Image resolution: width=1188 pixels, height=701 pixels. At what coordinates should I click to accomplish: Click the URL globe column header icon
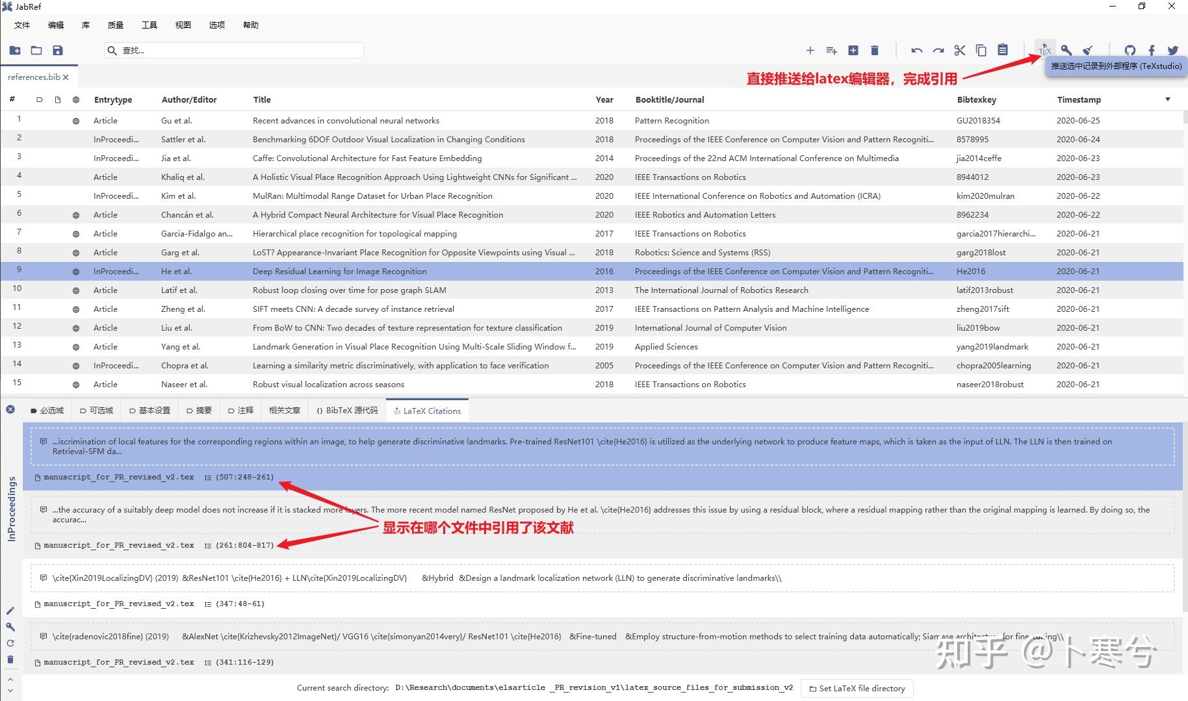pyautogui.click(x=76, y=99)
